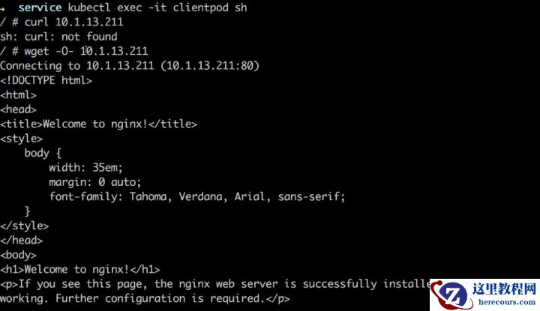The height and width of the screenshot is (311, 540).
Task: Click the DOCTYPE html line
Action: [46, 80]
